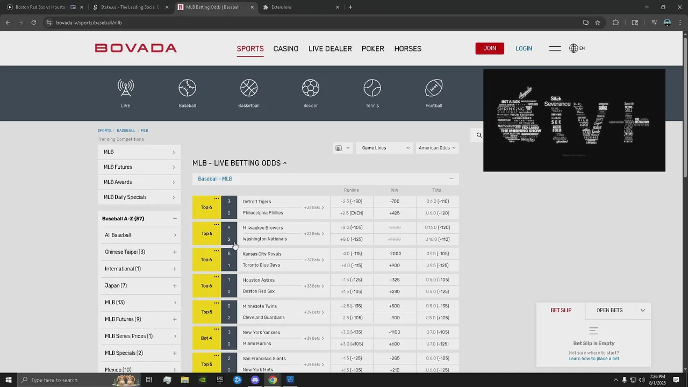Select the Baseball sport icon
The height and width of the screenshot is (387, 688).
[x=187, y=94]
